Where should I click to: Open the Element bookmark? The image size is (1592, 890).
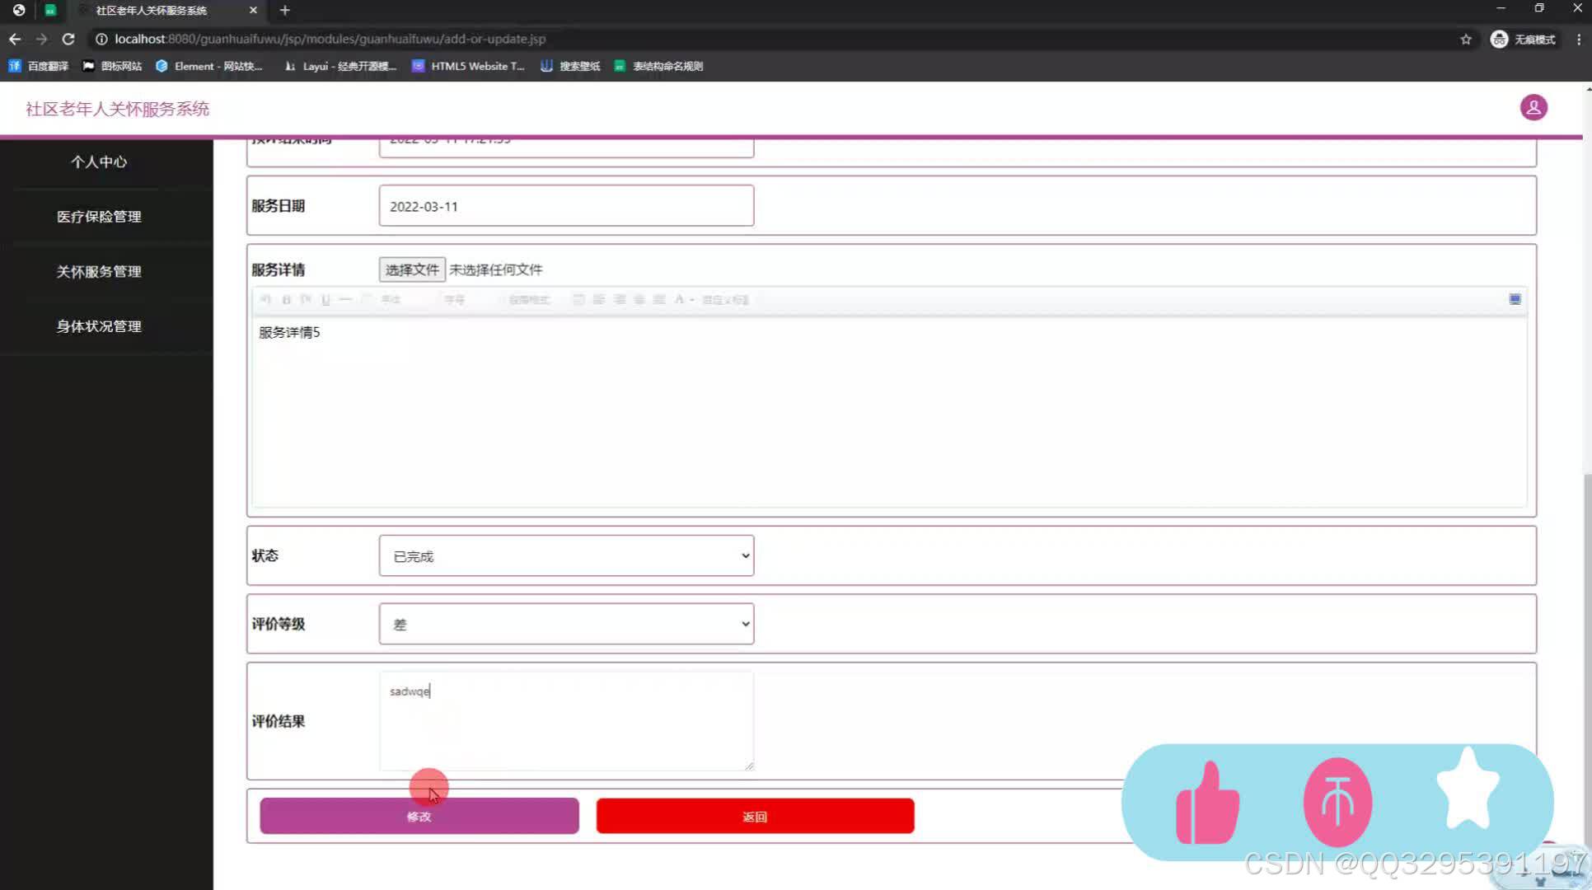tap(208, 66)
